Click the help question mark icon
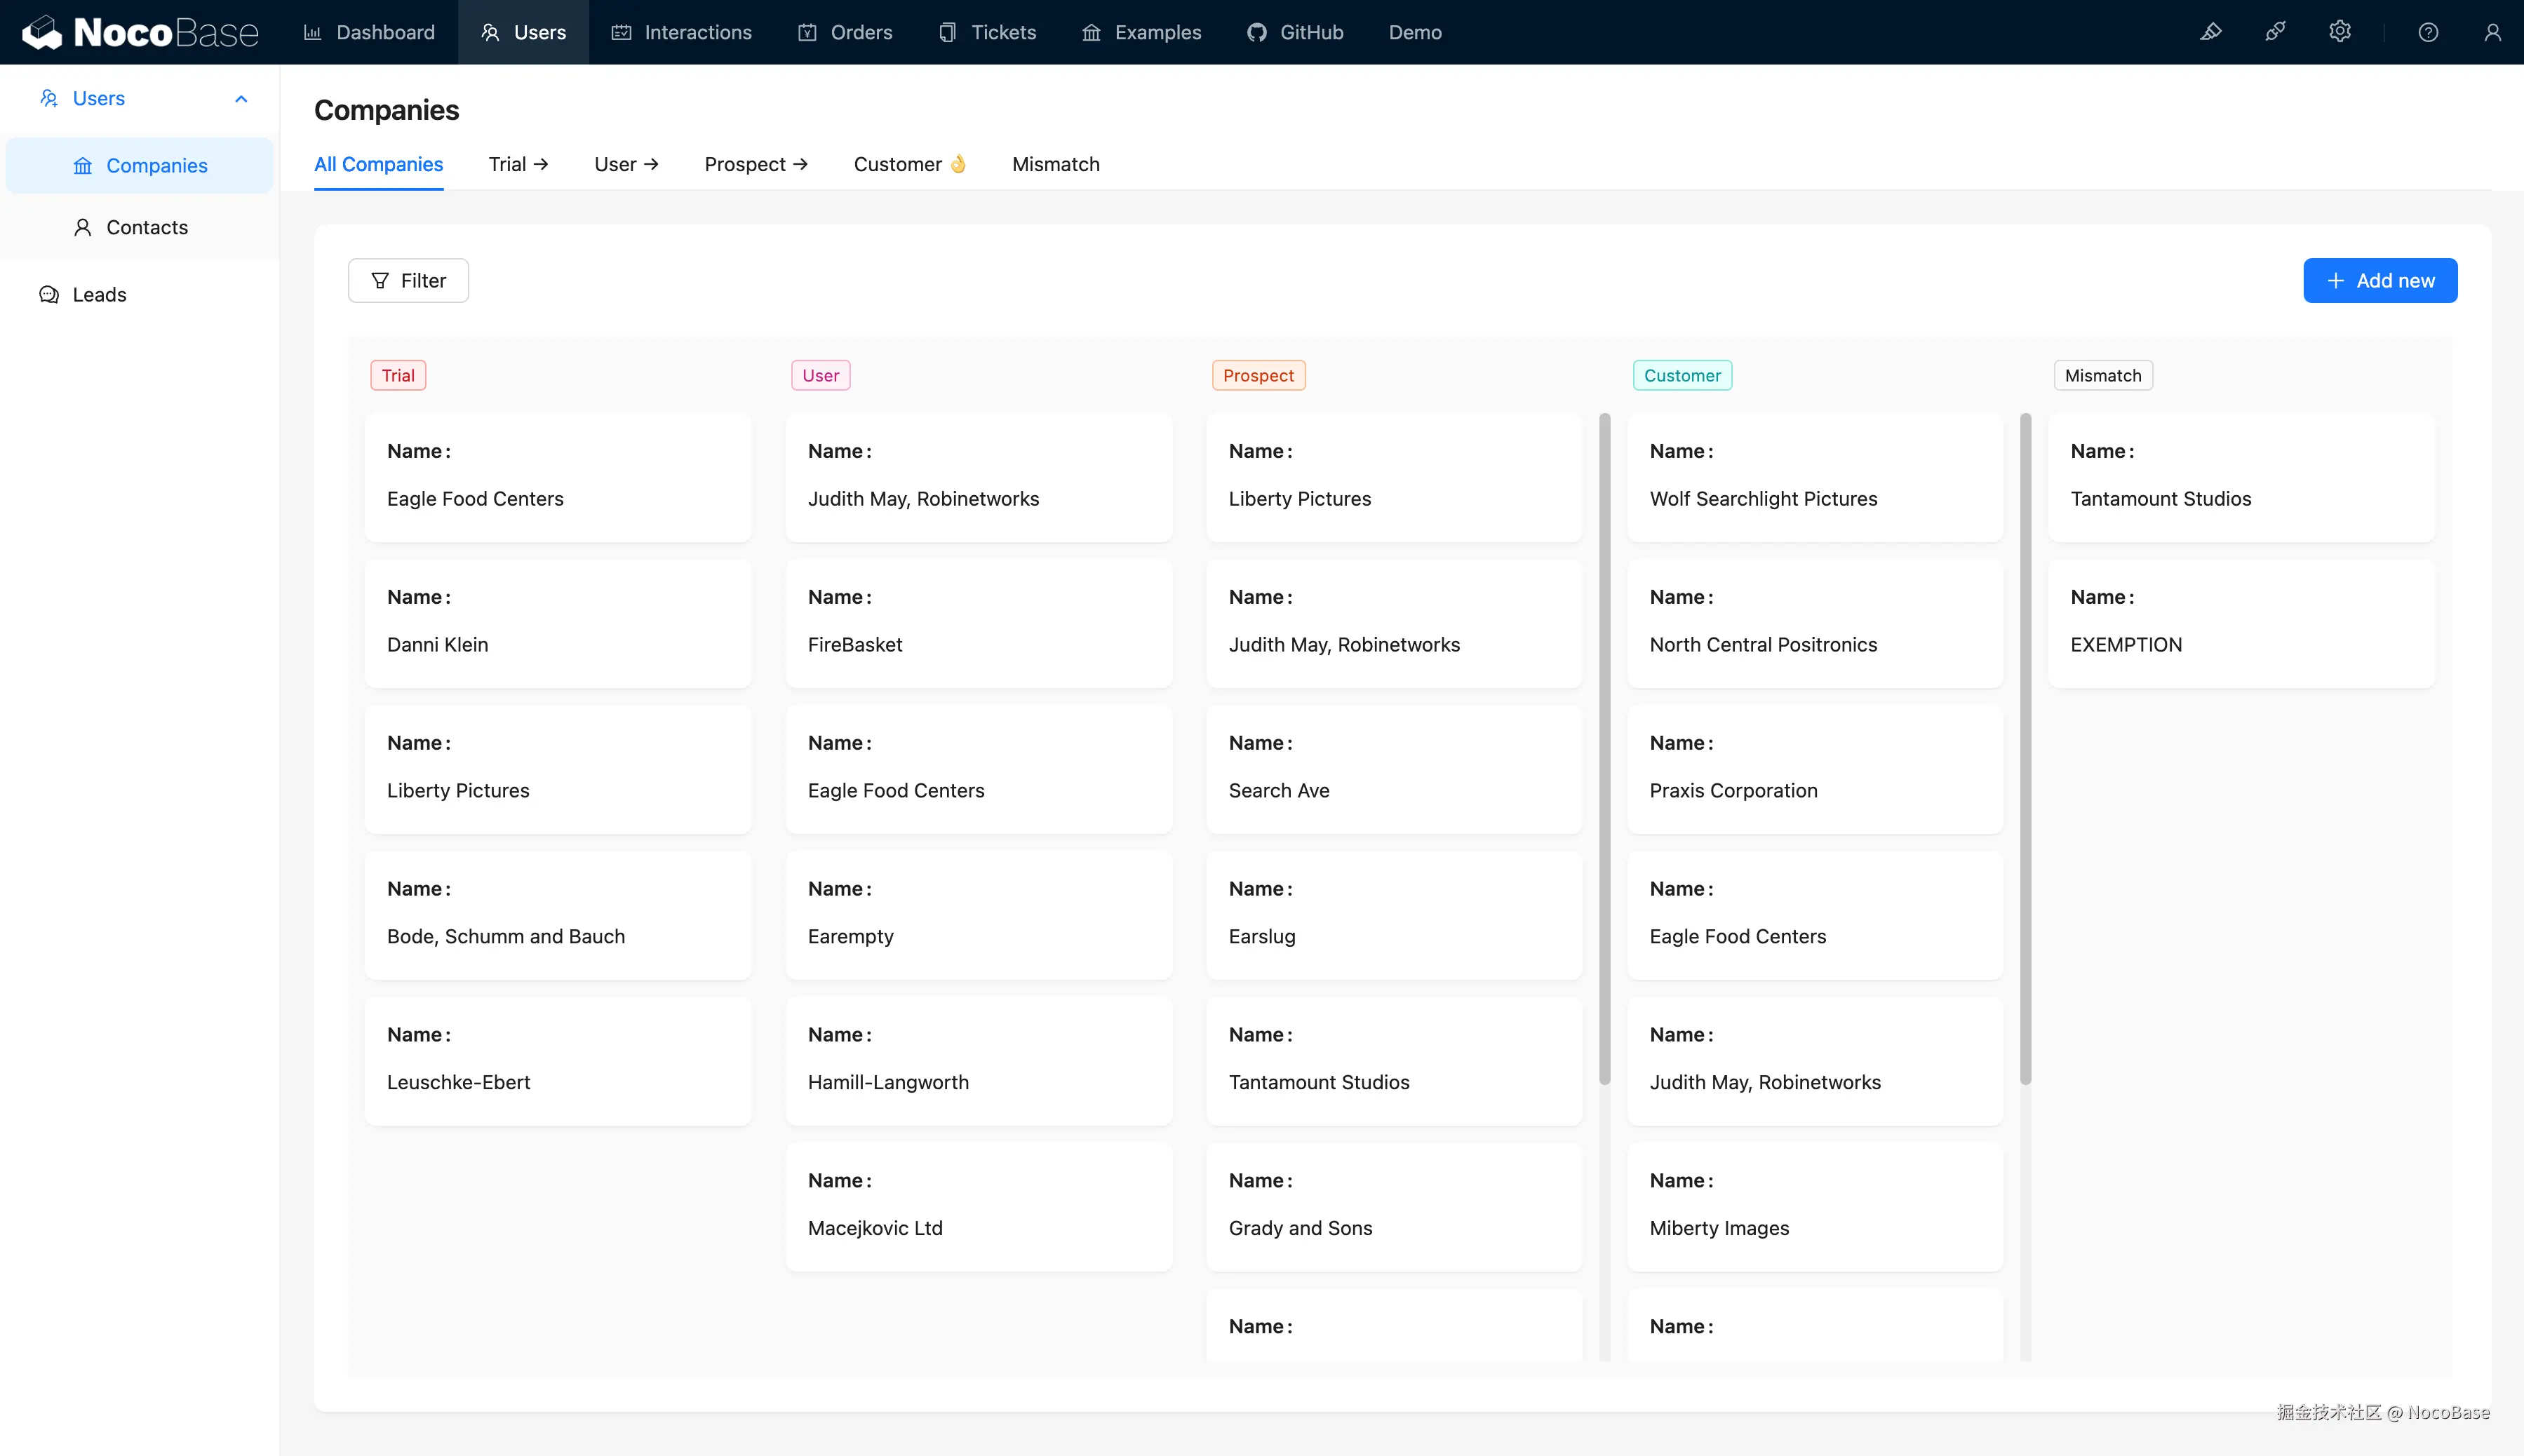 pos(2428,32)
